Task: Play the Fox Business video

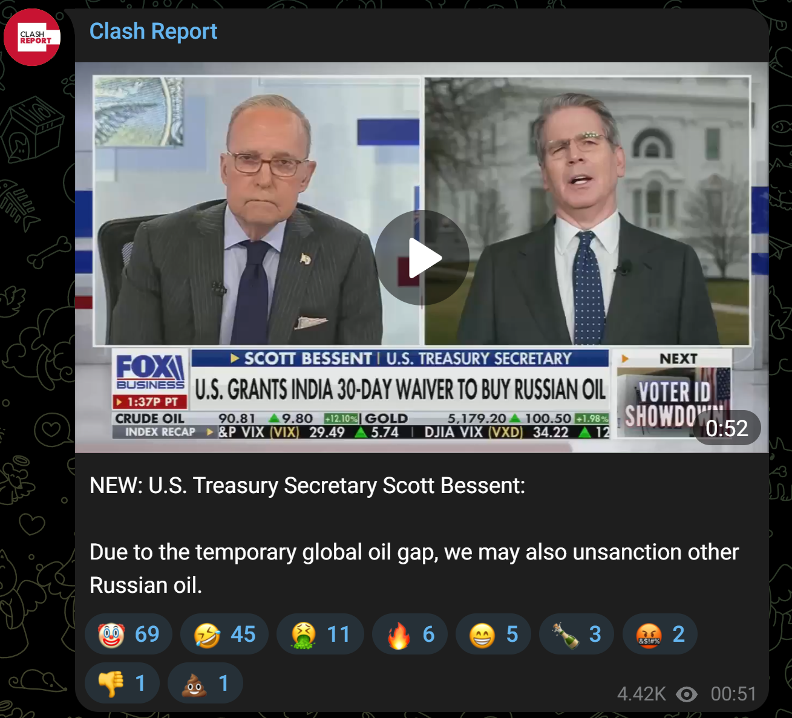Action: 422,258
